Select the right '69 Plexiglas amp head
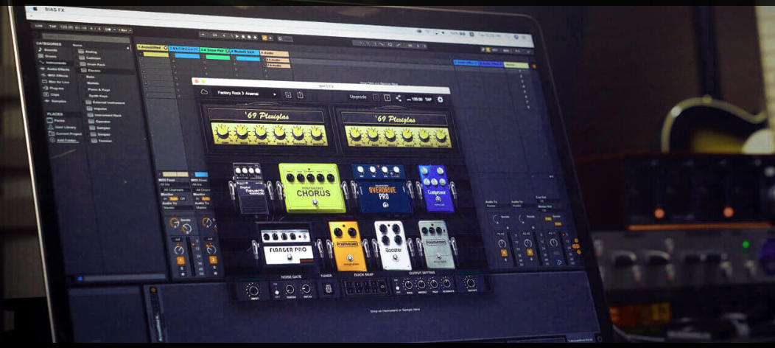The image size is (775, 348). point(397,131)
